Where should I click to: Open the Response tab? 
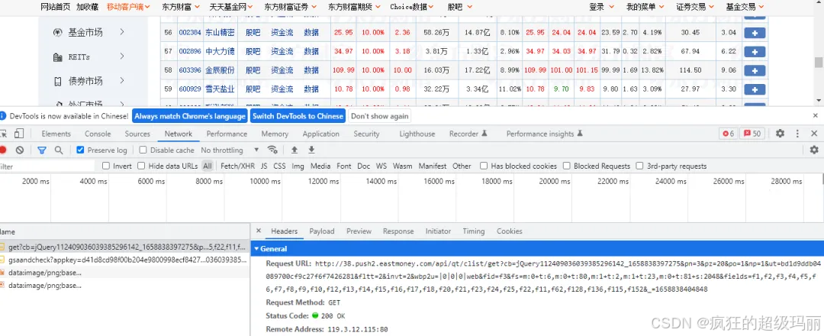[398, 231]
